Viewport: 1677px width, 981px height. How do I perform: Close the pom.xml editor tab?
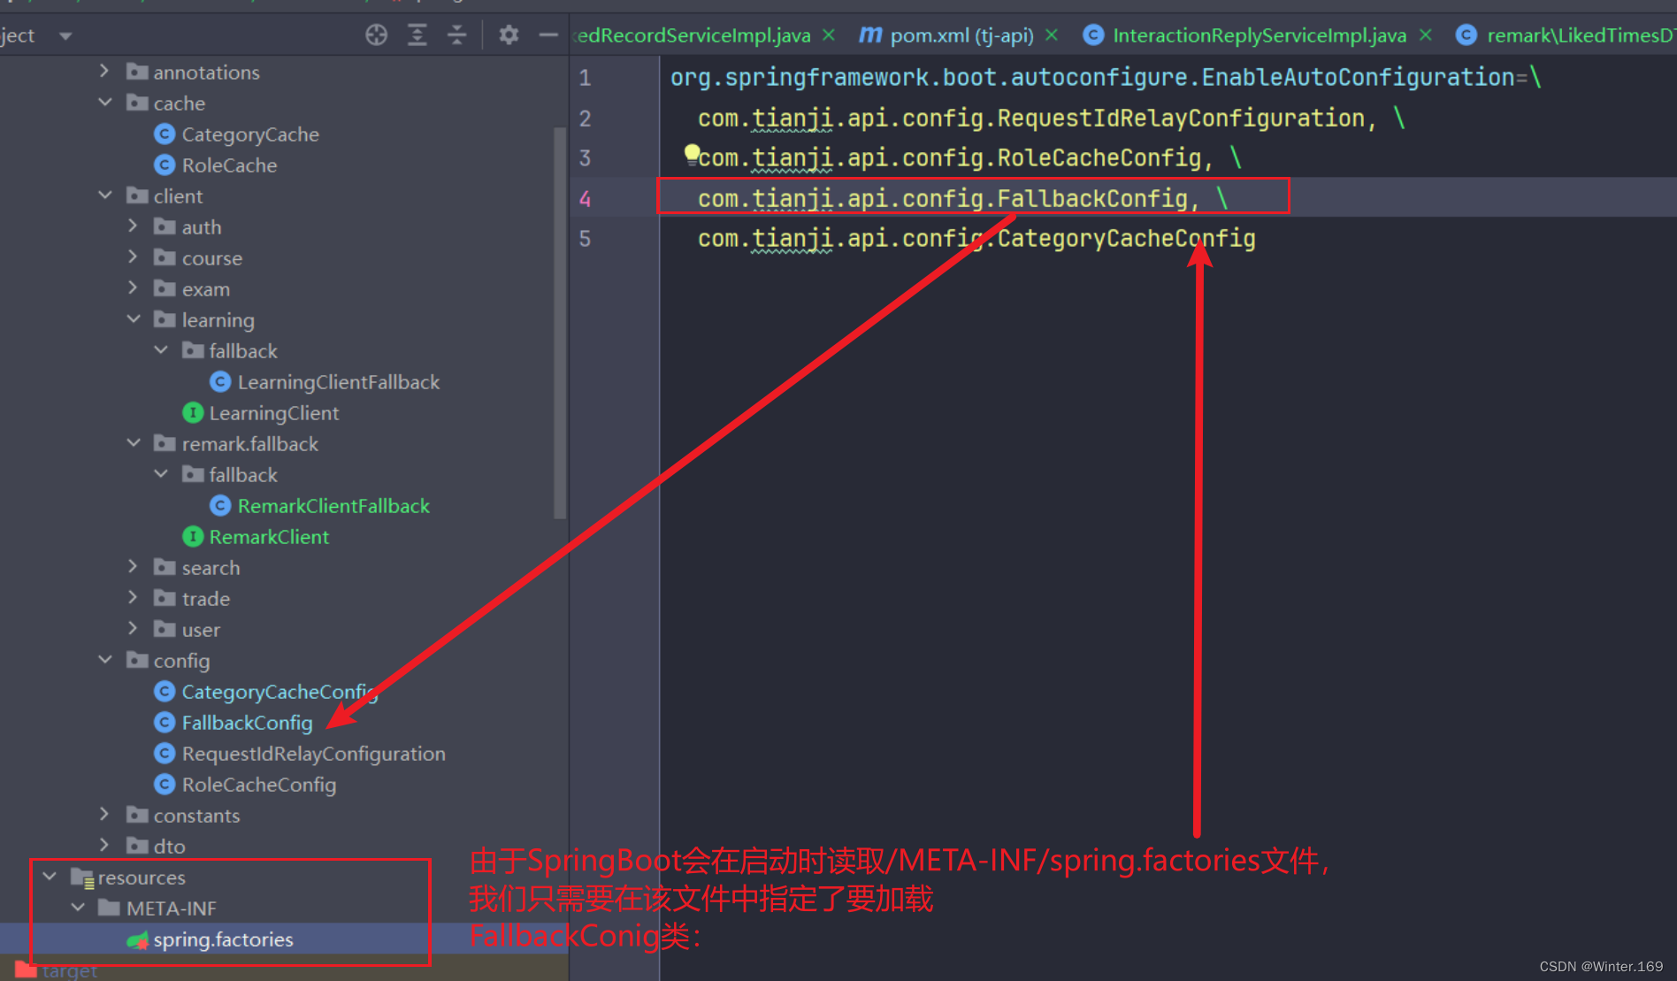(1052, 34)
